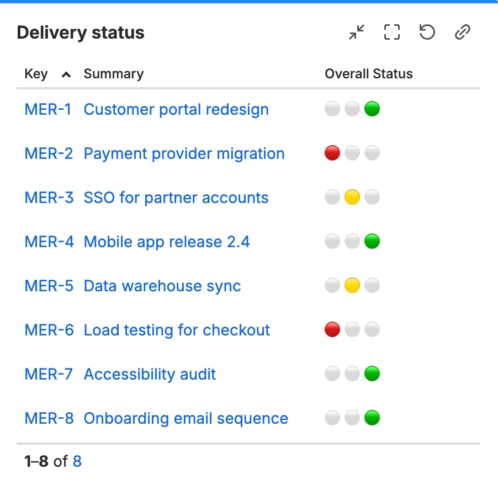Open Payment provider migration issue
Screen dimensions: 498x480
point(184,153)
